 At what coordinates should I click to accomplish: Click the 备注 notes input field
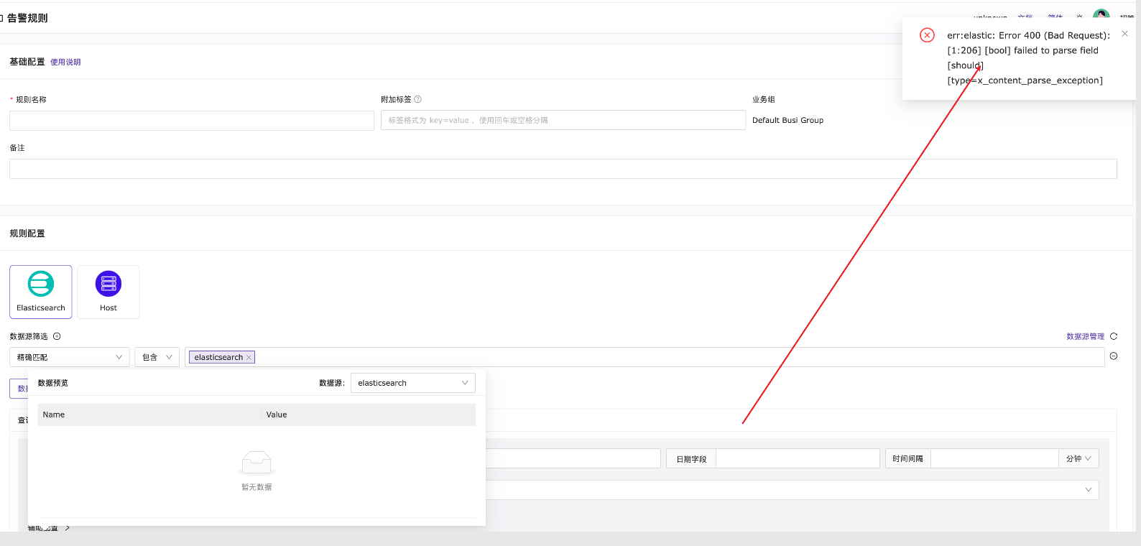(563, 169)
